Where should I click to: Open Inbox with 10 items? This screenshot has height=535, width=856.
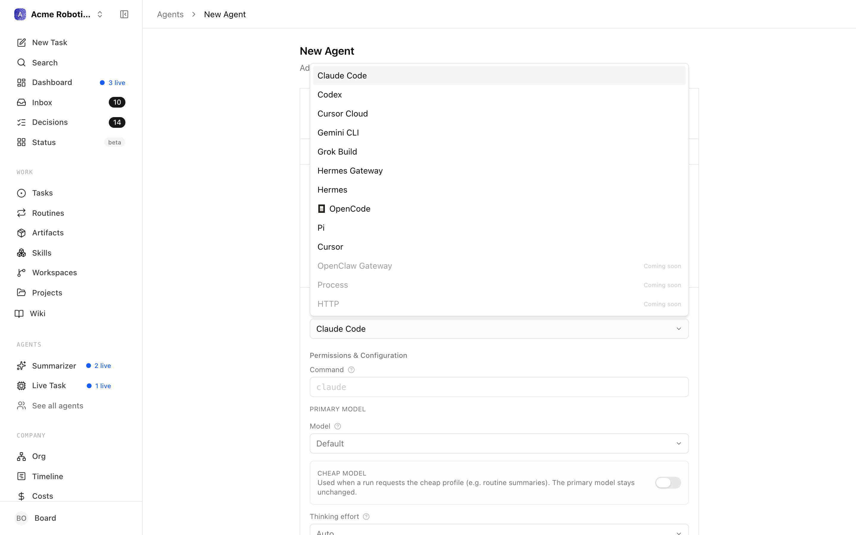coord(71,102)
